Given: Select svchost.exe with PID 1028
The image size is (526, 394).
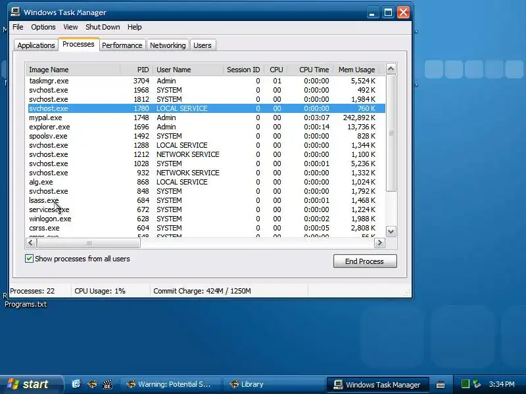Looking at the screenshot, I should [206, 164].
